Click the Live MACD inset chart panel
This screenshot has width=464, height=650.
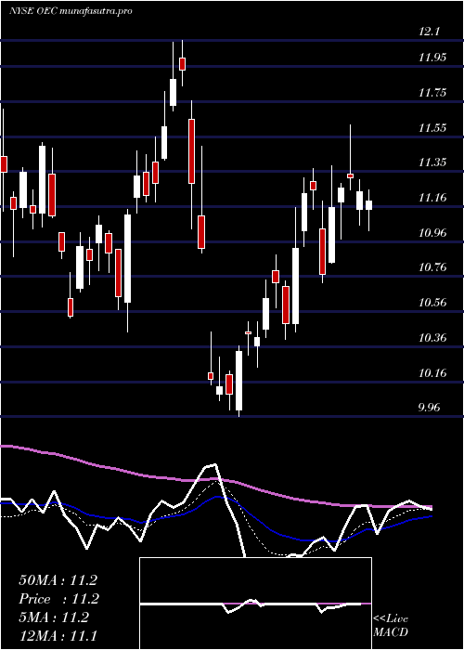[x=255, y=604]
